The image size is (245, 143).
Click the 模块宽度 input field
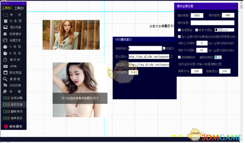pos(197,15)
